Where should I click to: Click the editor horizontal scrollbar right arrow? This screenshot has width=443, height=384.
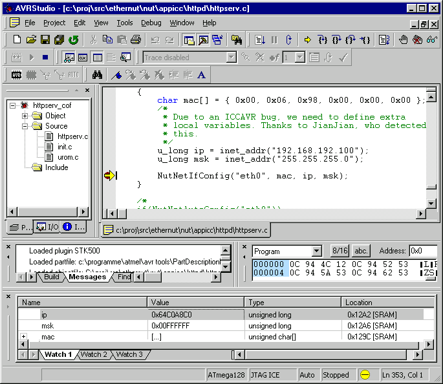tap(421, 214)
